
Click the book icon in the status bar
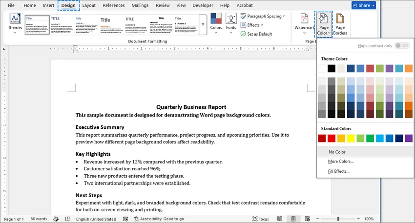(x=68, y=219)
